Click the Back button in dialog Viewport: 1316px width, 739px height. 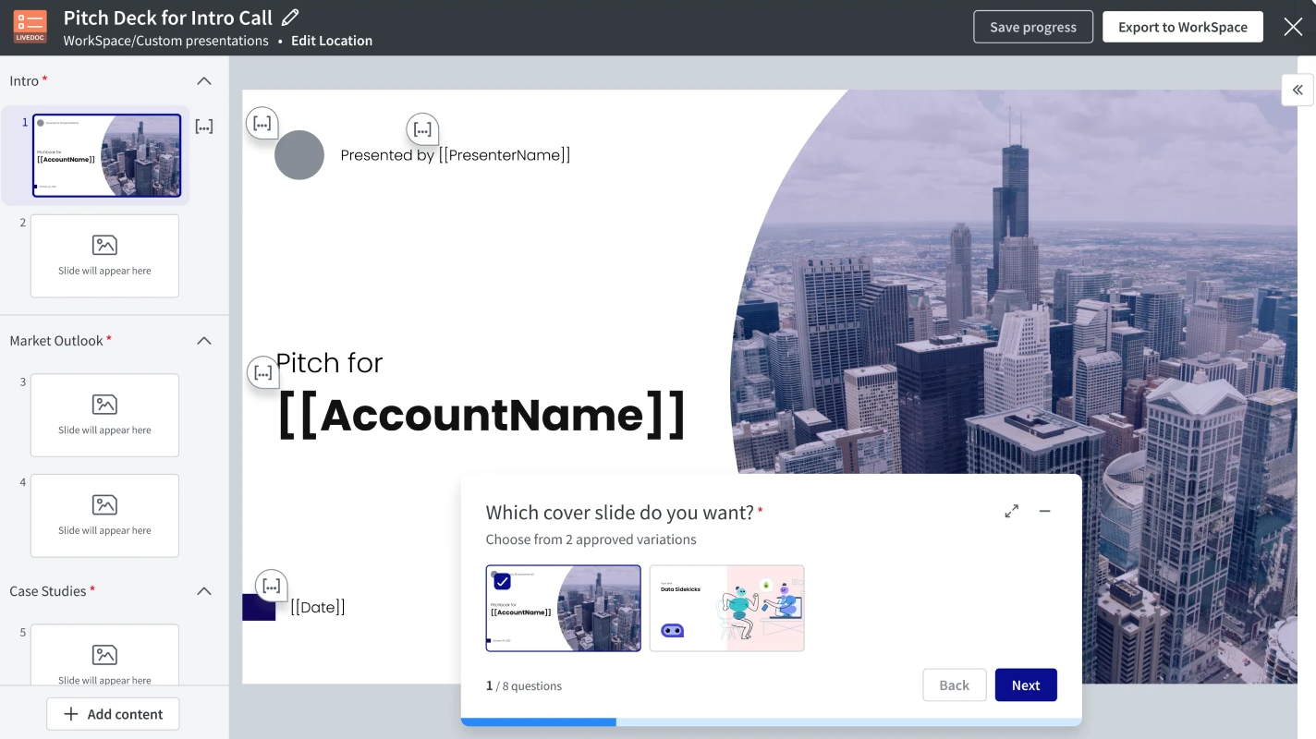click(x=955, y=685)
